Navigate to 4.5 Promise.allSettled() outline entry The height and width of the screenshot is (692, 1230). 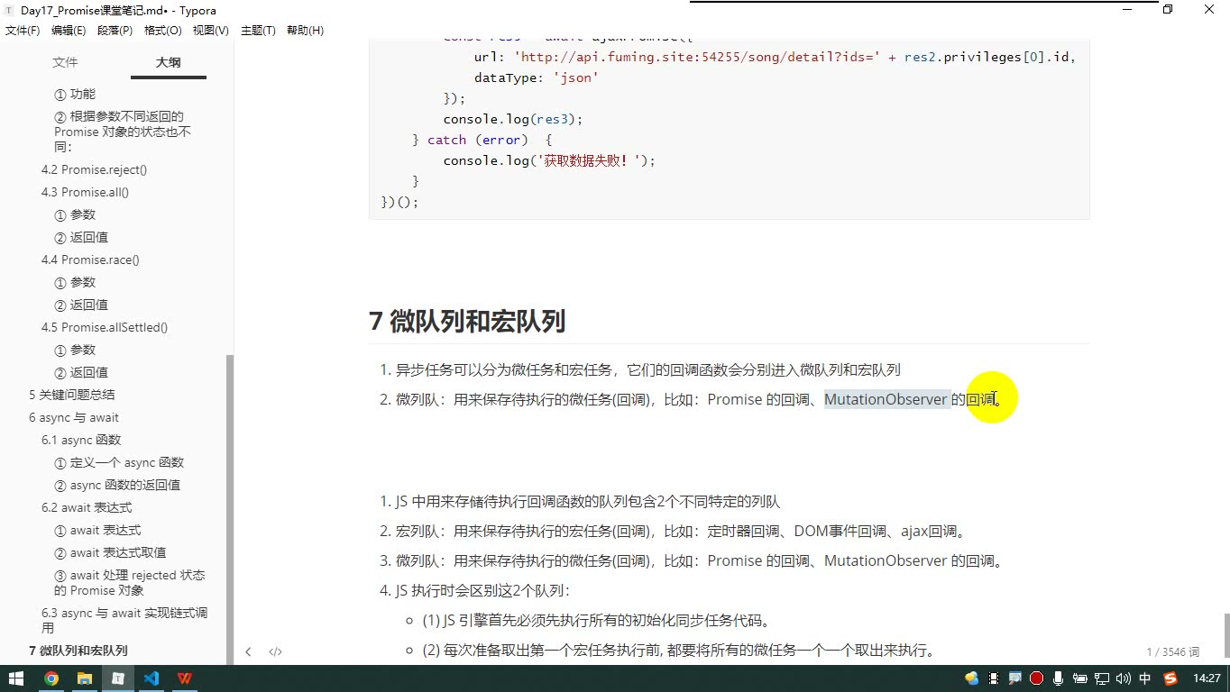point(105,327)
